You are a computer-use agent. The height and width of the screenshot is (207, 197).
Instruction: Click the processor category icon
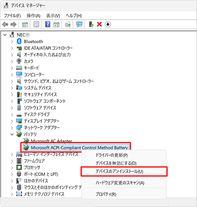pos(19,167)
